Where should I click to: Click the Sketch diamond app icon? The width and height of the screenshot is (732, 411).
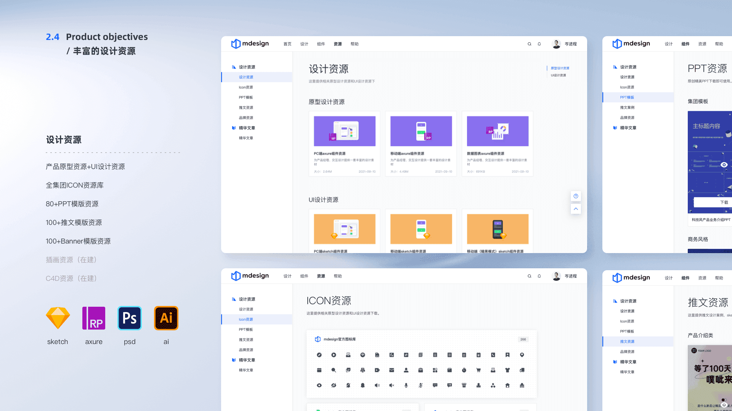click(x=58, y=318)
